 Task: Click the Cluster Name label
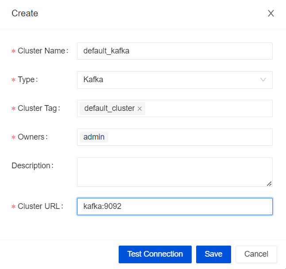[43, 51]
